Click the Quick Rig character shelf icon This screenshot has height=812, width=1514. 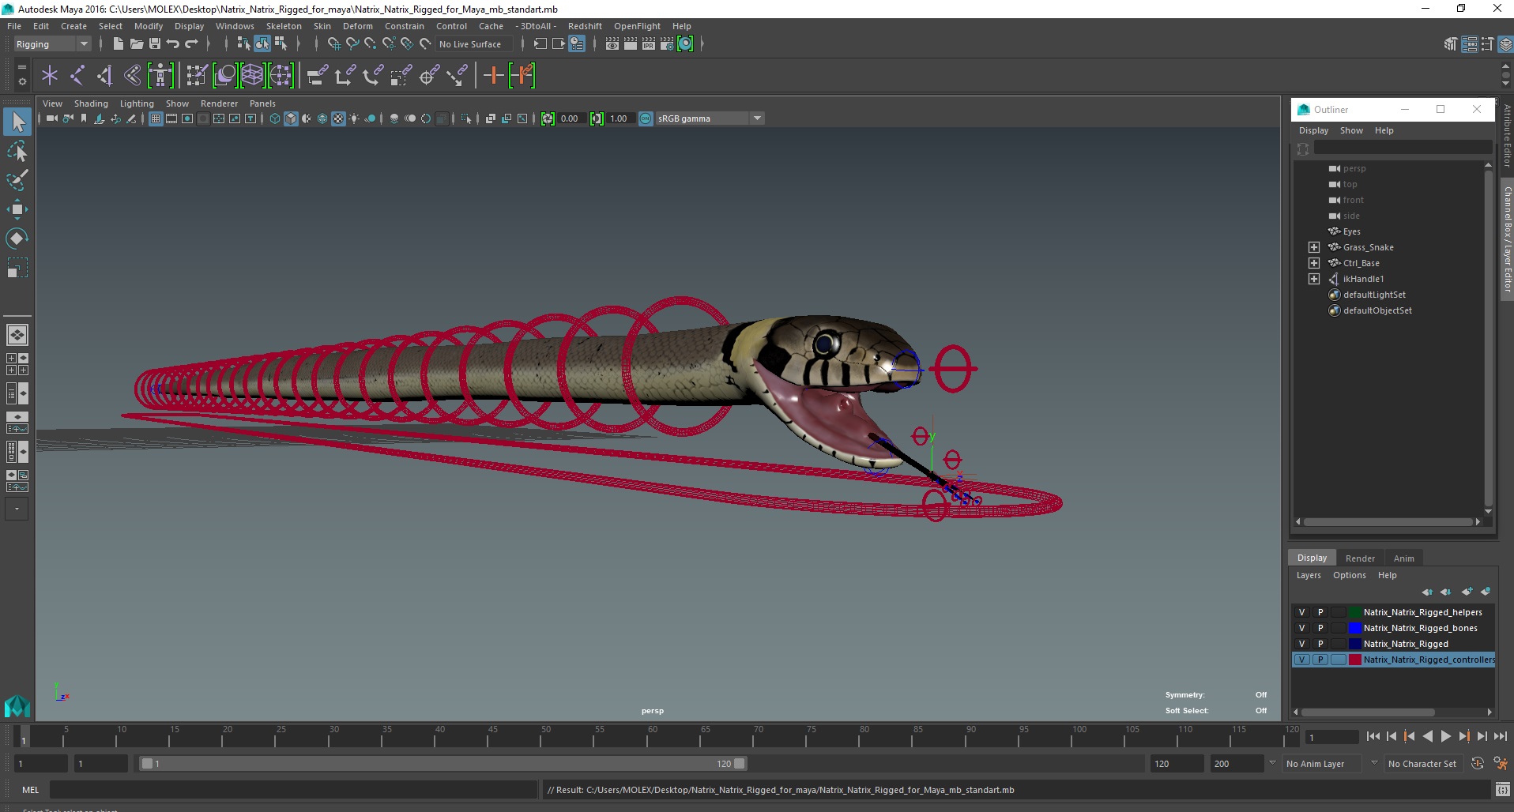[x=160, y=76]
